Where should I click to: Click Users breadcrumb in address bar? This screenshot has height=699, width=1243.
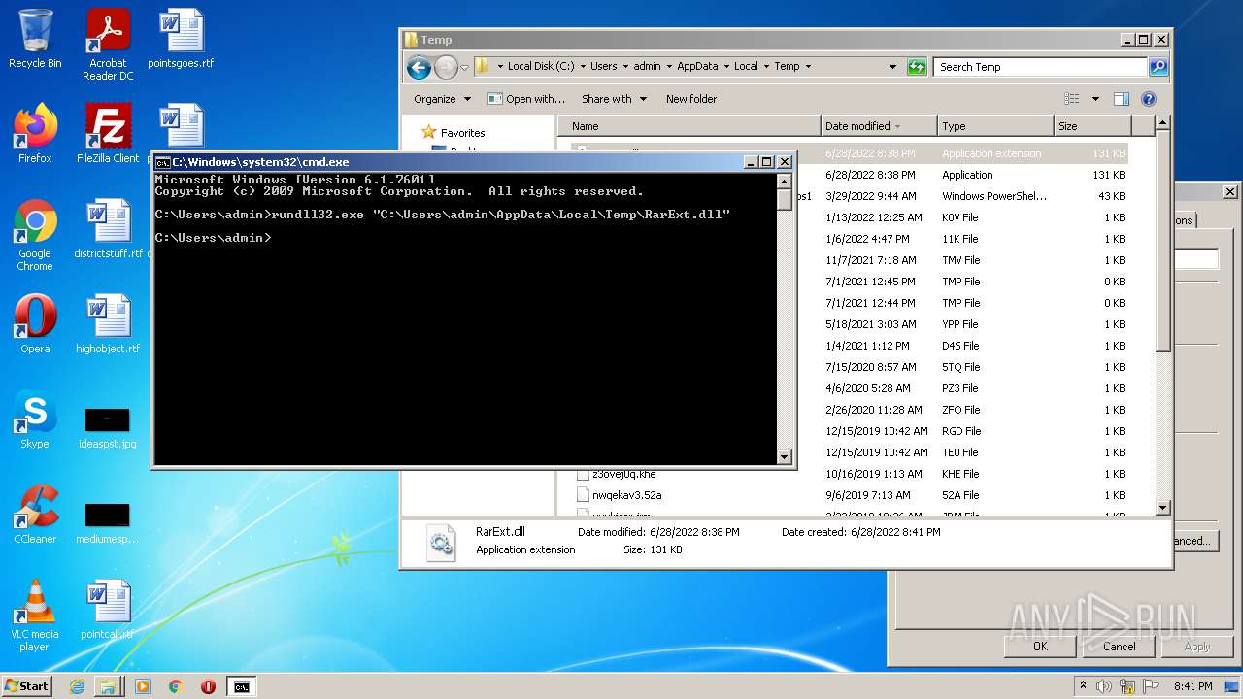click(x=603, y=67)
